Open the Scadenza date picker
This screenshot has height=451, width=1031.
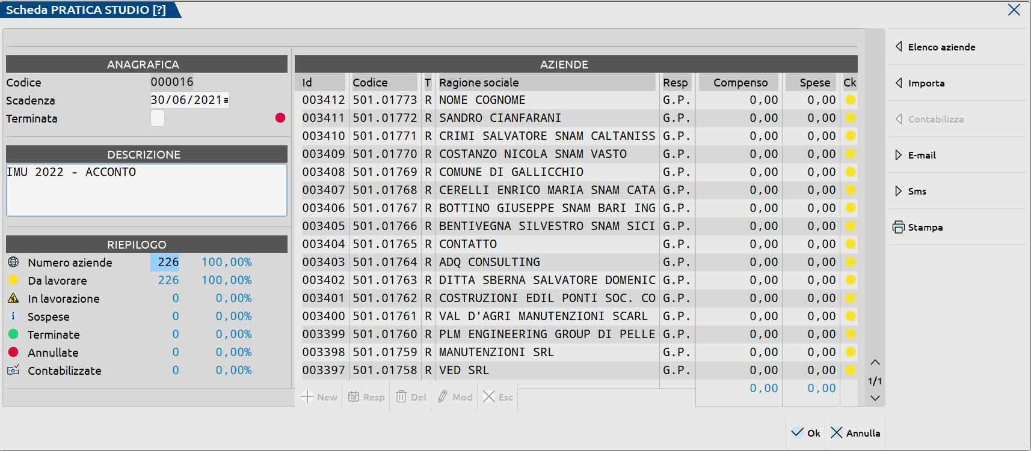[x=226, y=100]
